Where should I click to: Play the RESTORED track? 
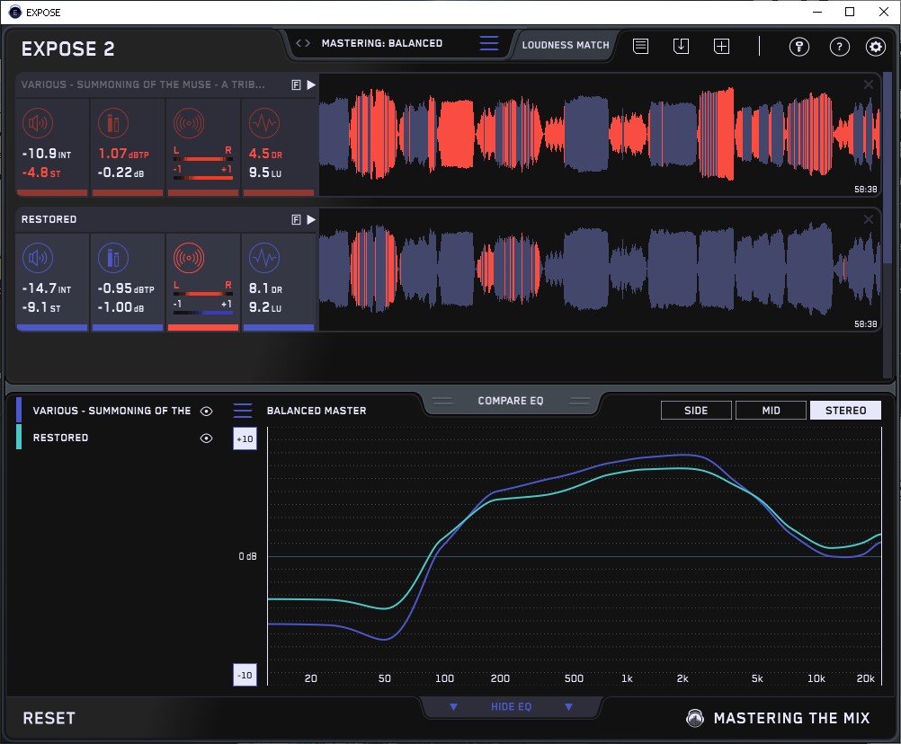[x=311, y=220]
